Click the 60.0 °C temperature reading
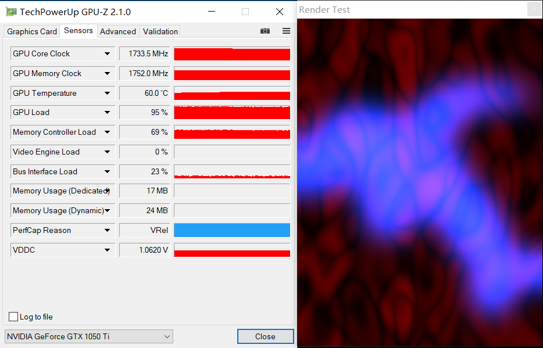The width and height of the screenshot is (543, 348). pyautogui.click(x=145, y=93)
